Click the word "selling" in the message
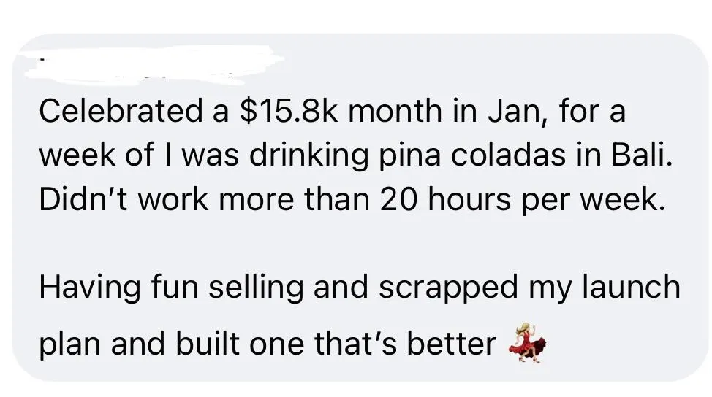The height and width of the screenshot is (397, 712). 256,289
